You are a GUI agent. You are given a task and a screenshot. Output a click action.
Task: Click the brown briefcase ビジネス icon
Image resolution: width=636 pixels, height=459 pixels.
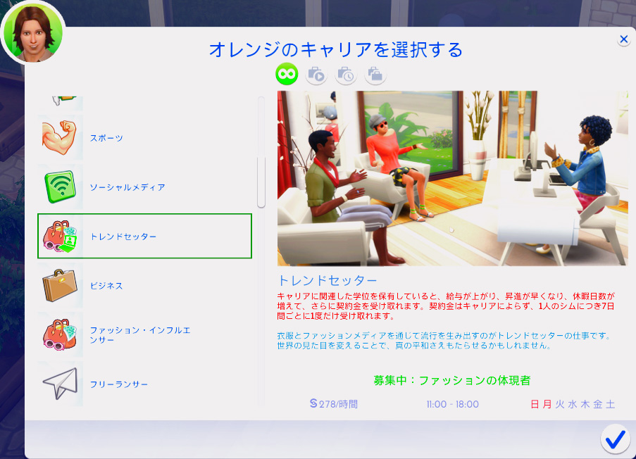point(61,287)
